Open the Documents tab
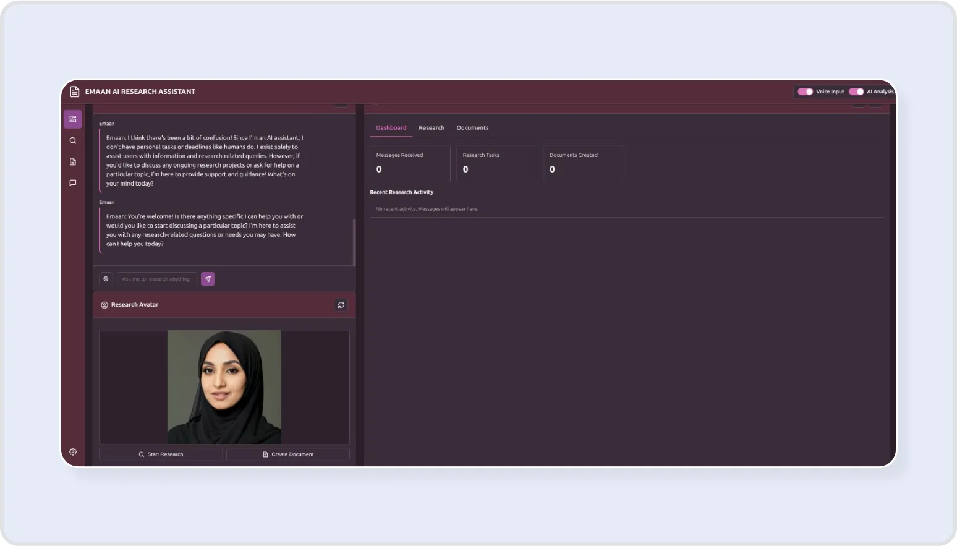Viewport: 957px width, 546px height. point(472,128)
